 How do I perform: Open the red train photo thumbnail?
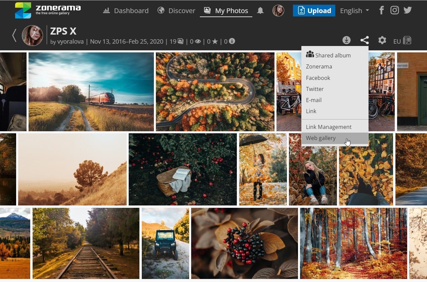[x=91, y=91]
